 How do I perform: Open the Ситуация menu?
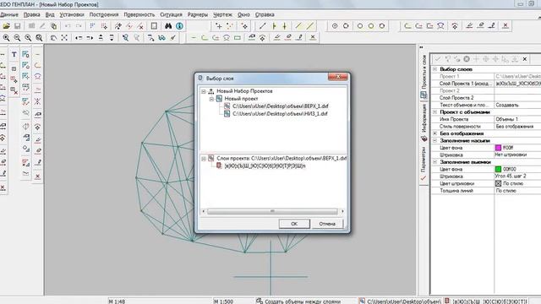coord(171,15)
